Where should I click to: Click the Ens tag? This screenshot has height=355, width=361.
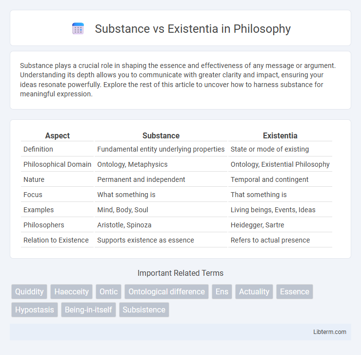(221, 291)
